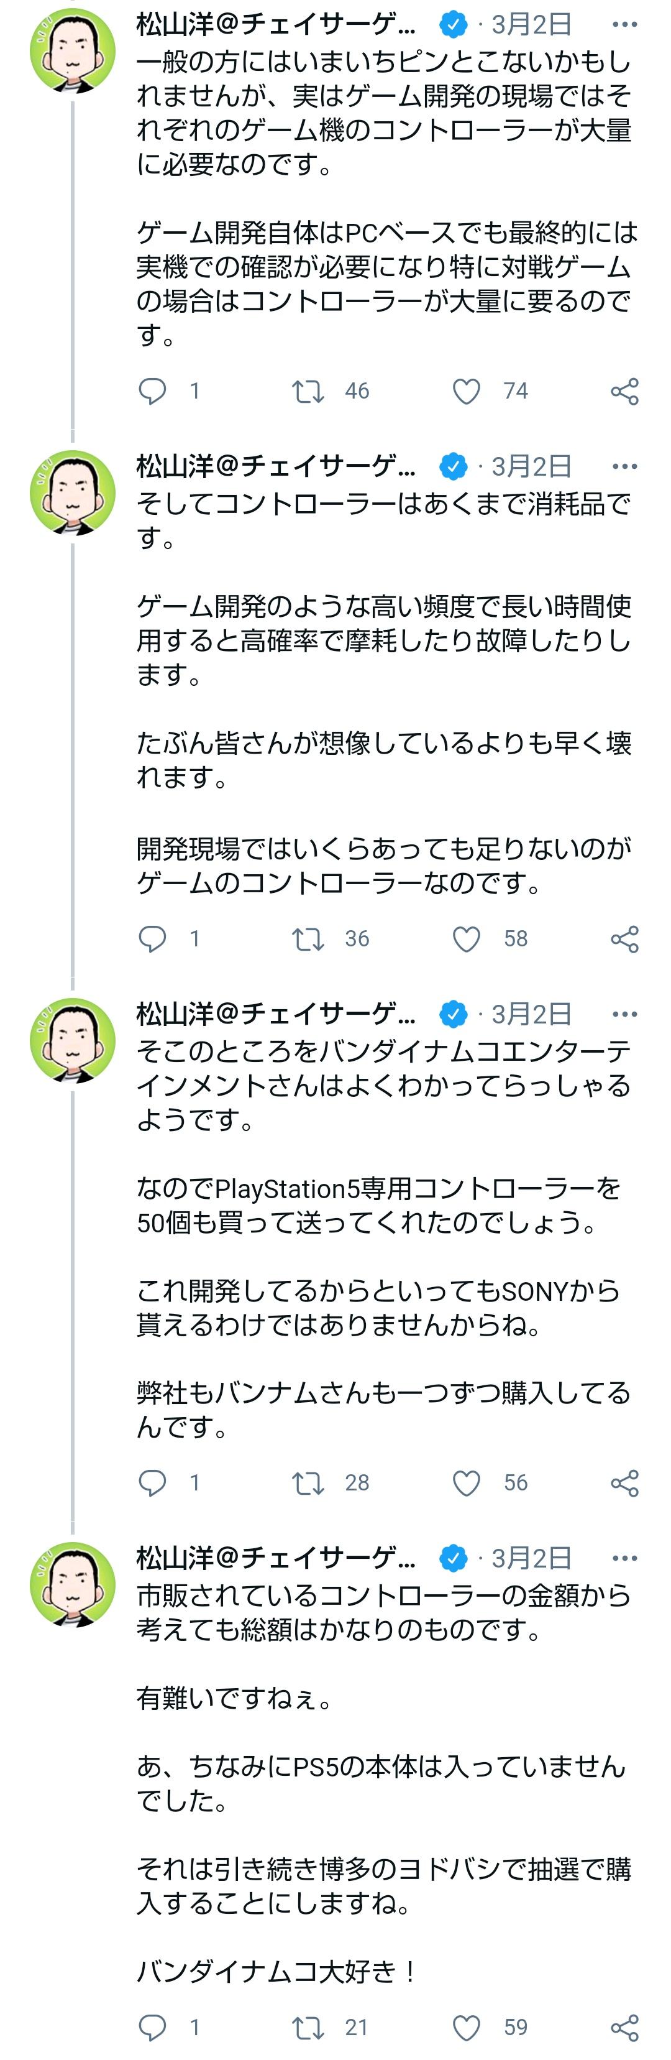The width and height of the screenshot is (671, 2060).
Task: Open the three-dot menu on second tweet
Action: [x=624, y=466]
